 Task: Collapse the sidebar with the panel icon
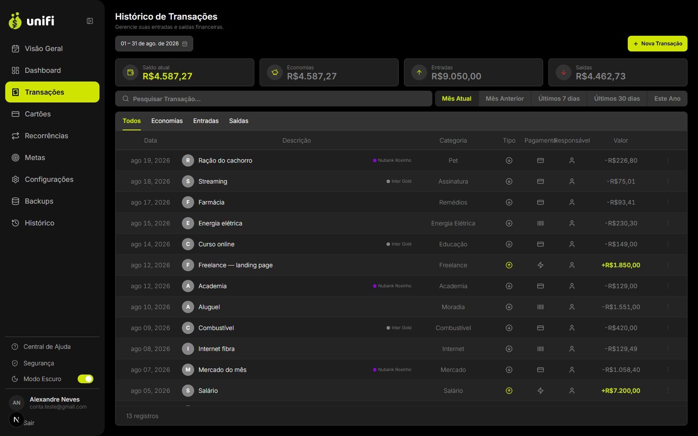pos(90,21)
